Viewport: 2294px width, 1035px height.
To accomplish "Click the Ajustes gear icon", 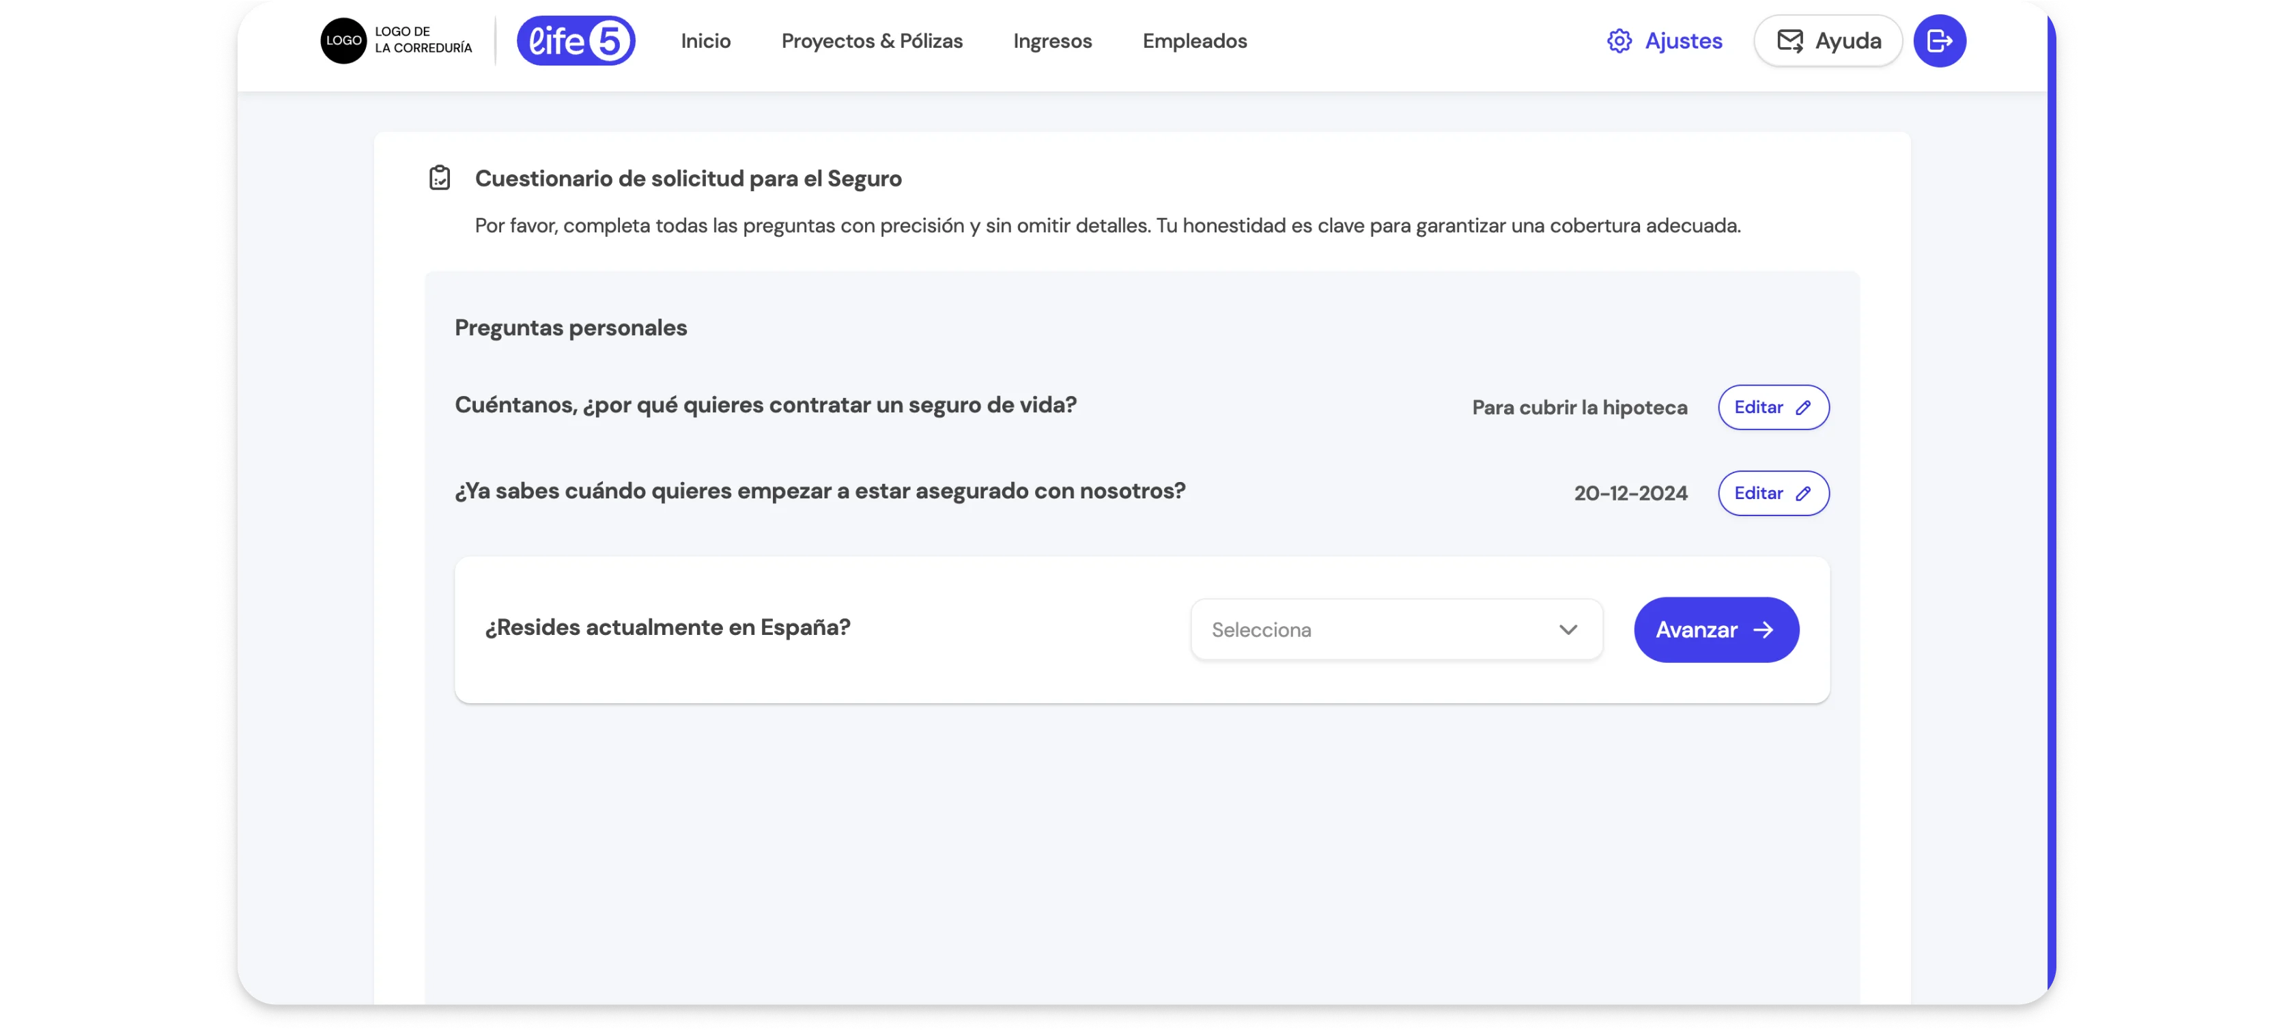I will [x=1619, y=41].
